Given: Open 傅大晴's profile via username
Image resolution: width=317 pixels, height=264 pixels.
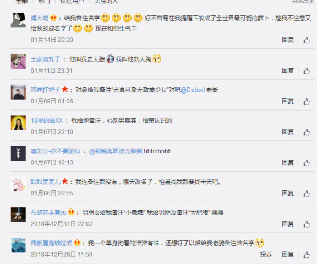Looking at the screenshot, I should [x=40, y=18].
